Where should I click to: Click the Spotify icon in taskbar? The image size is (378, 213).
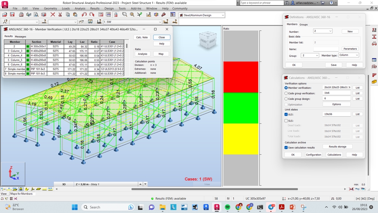227,207
